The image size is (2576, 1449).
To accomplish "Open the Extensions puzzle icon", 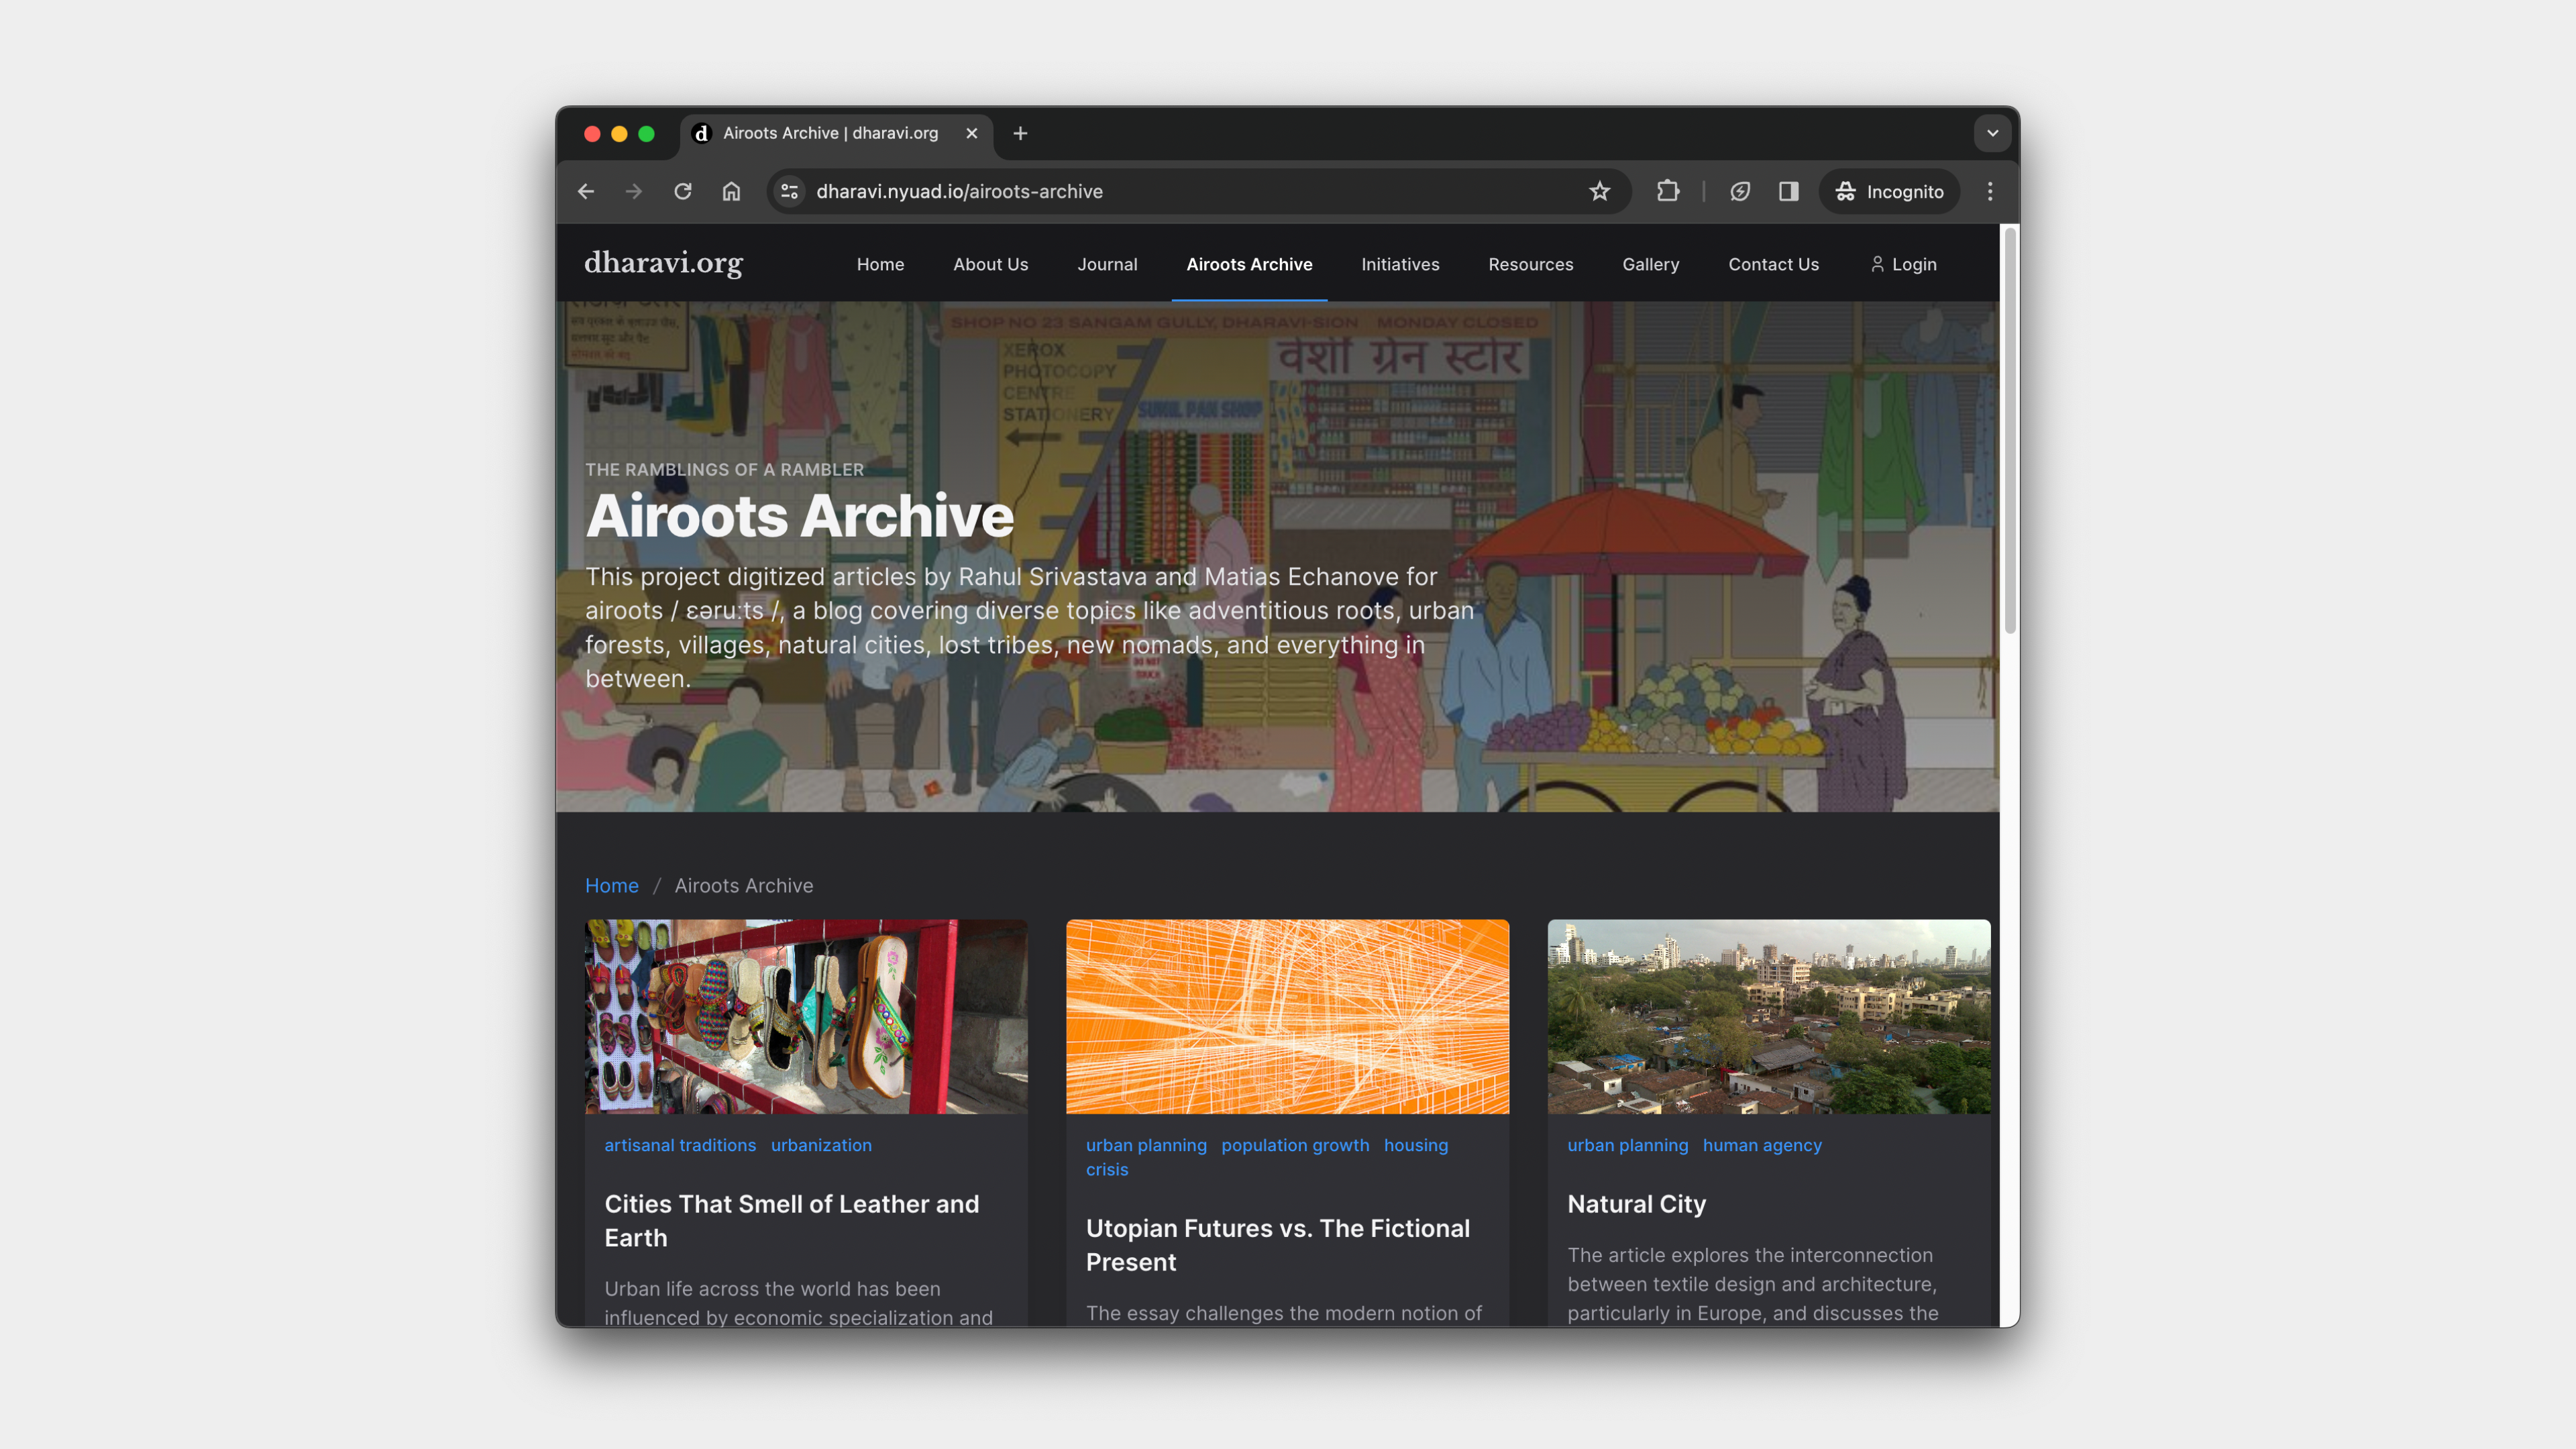I will click(x=1667, y=191).
